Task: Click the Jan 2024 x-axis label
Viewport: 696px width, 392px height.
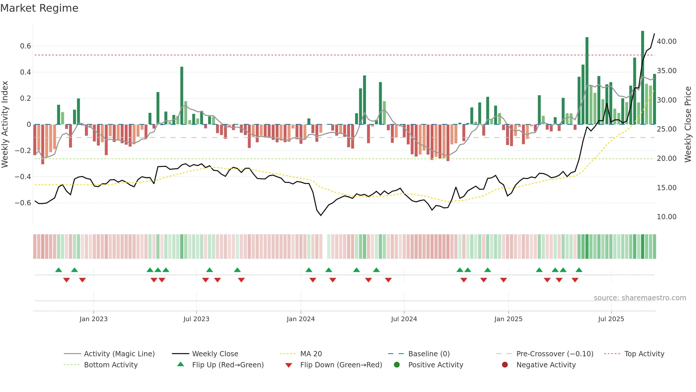Action: [x=301, y=319]
